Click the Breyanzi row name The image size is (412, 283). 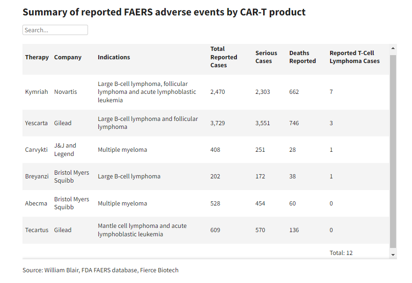[37, 177]
